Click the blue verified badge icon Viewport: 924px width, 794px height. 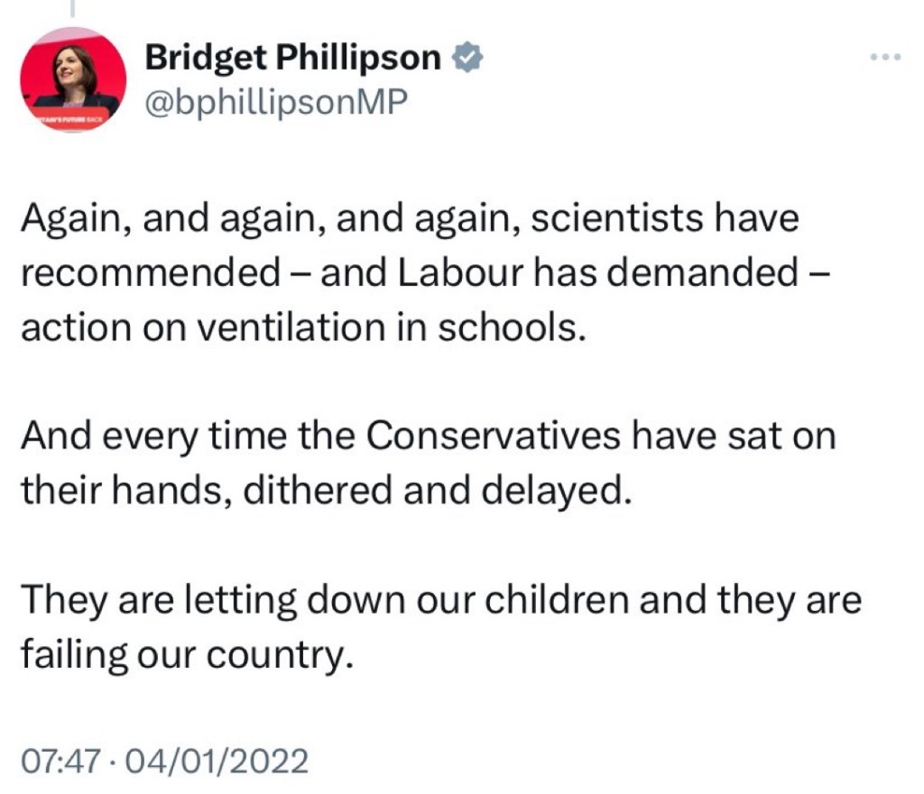[x=468, y=59]
